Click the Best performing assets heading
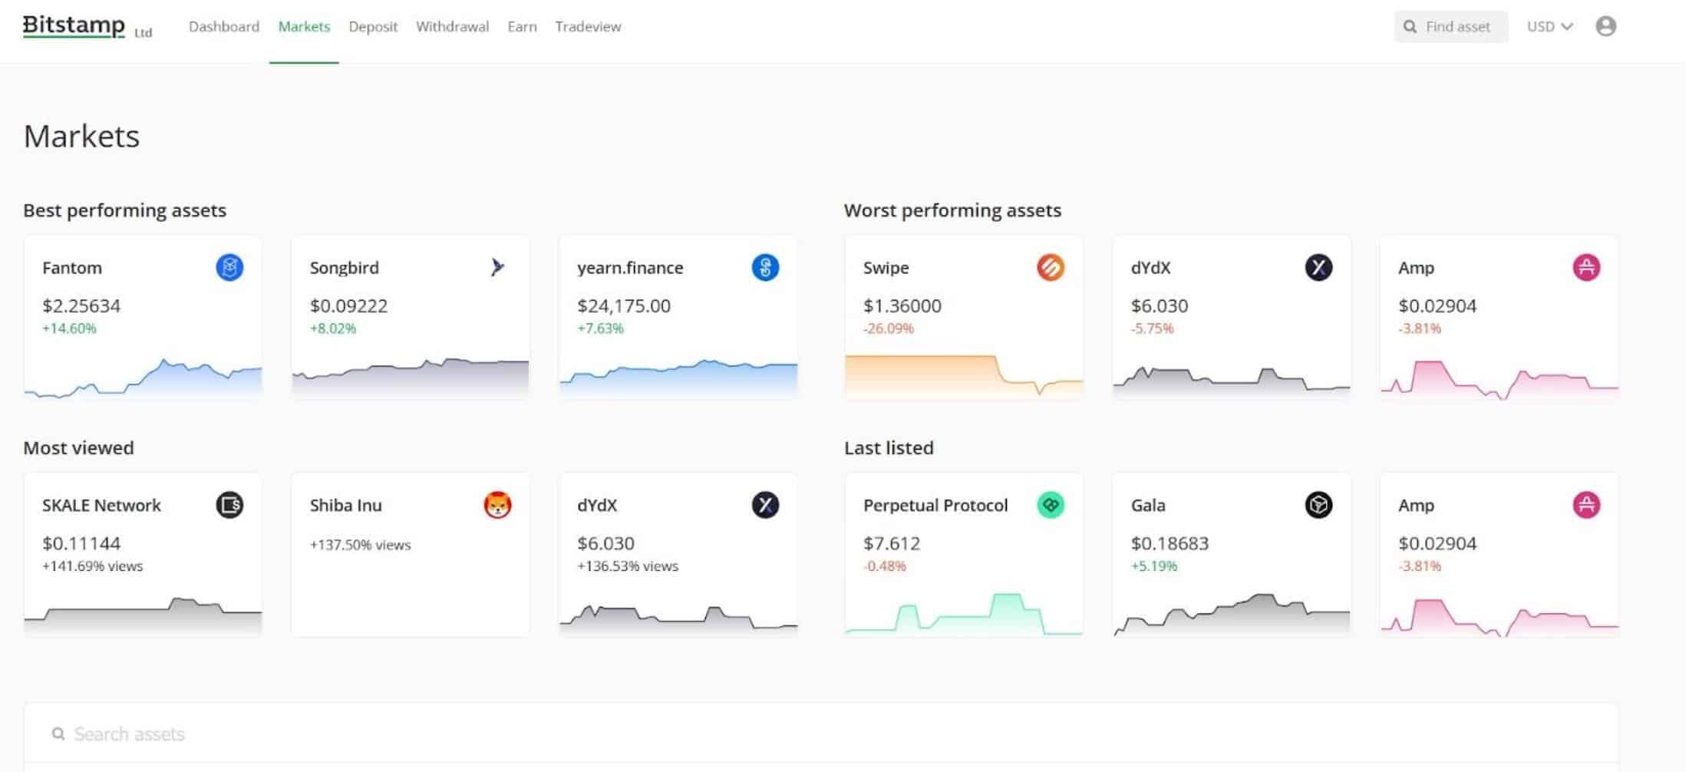1686x772 pixels. pos(125,211)
